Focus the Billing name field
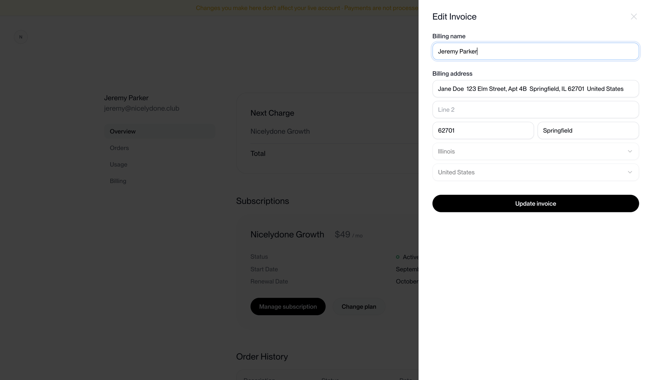 [x=535, y=51]
